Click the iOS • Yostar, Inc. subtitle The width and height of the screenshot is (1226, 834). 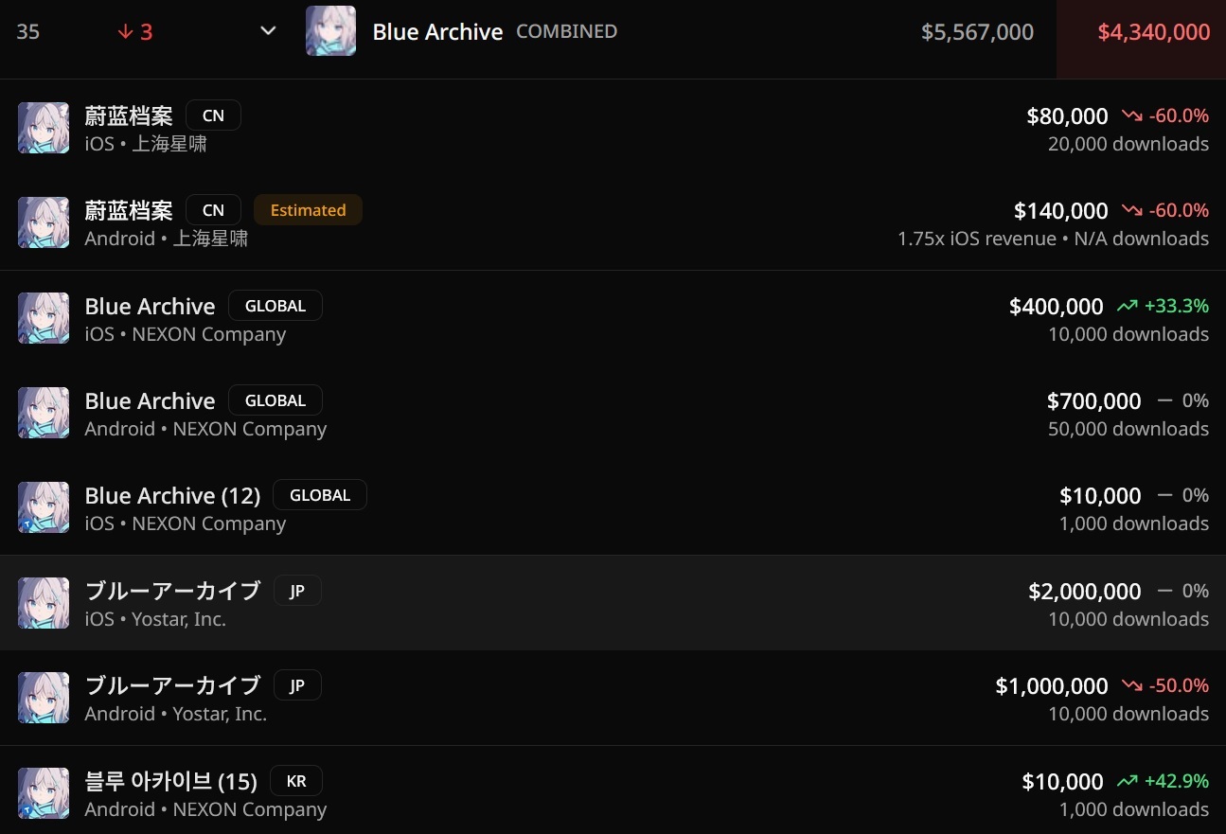[155, 619]
